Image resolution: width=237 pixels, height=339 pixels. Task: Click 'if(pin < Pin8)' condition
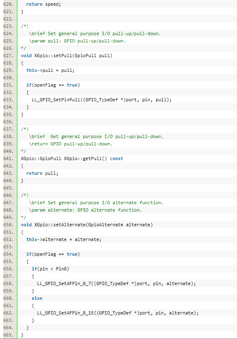coord(50,269)
